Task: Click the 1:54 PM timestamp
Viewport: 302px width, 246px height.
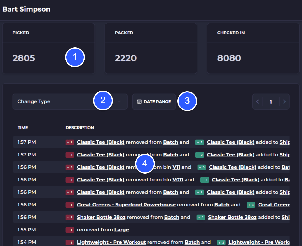Action: click(x=27, y=242)
